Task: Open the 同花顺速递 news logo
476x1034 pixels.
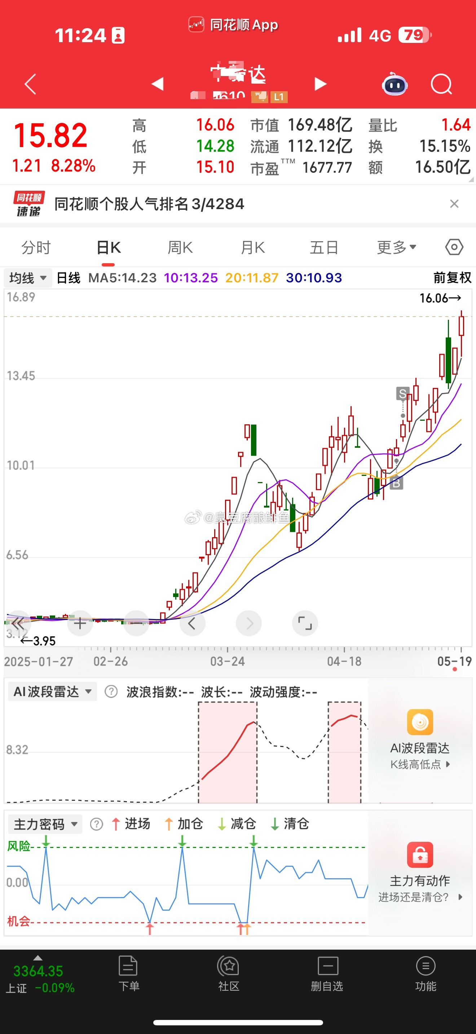Action: click(x=28, y=204)
